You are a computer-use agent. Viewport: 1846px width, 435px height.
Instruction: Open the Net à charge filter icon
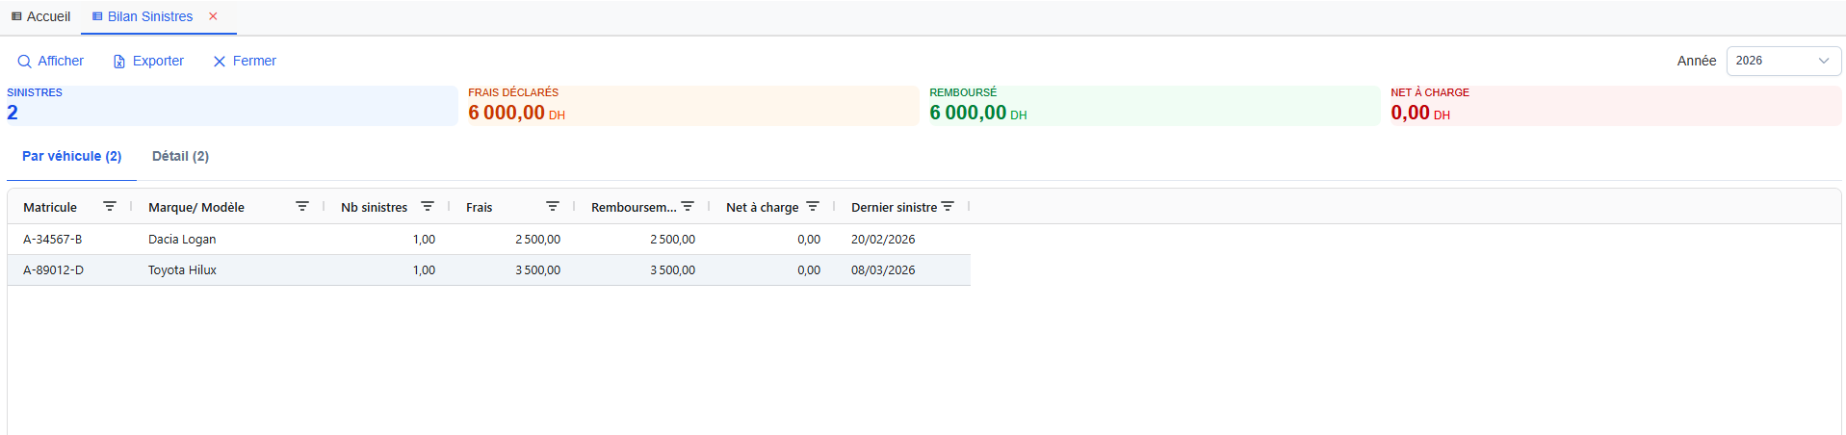pyautogui.click(x=813, y=207)
